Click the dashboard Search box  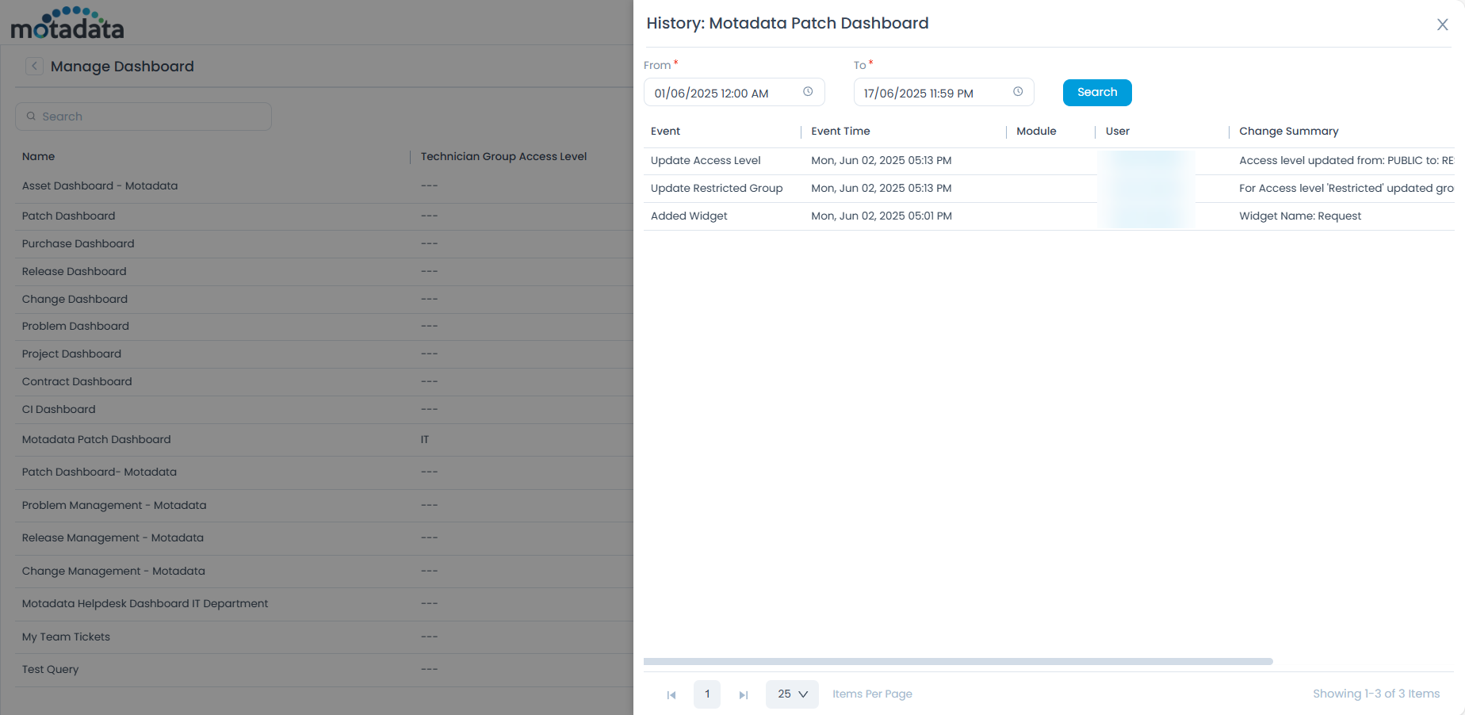[x=143, y=116]
